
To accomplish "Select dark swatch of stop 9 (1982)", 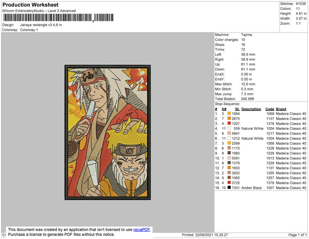I will [229, 153].
